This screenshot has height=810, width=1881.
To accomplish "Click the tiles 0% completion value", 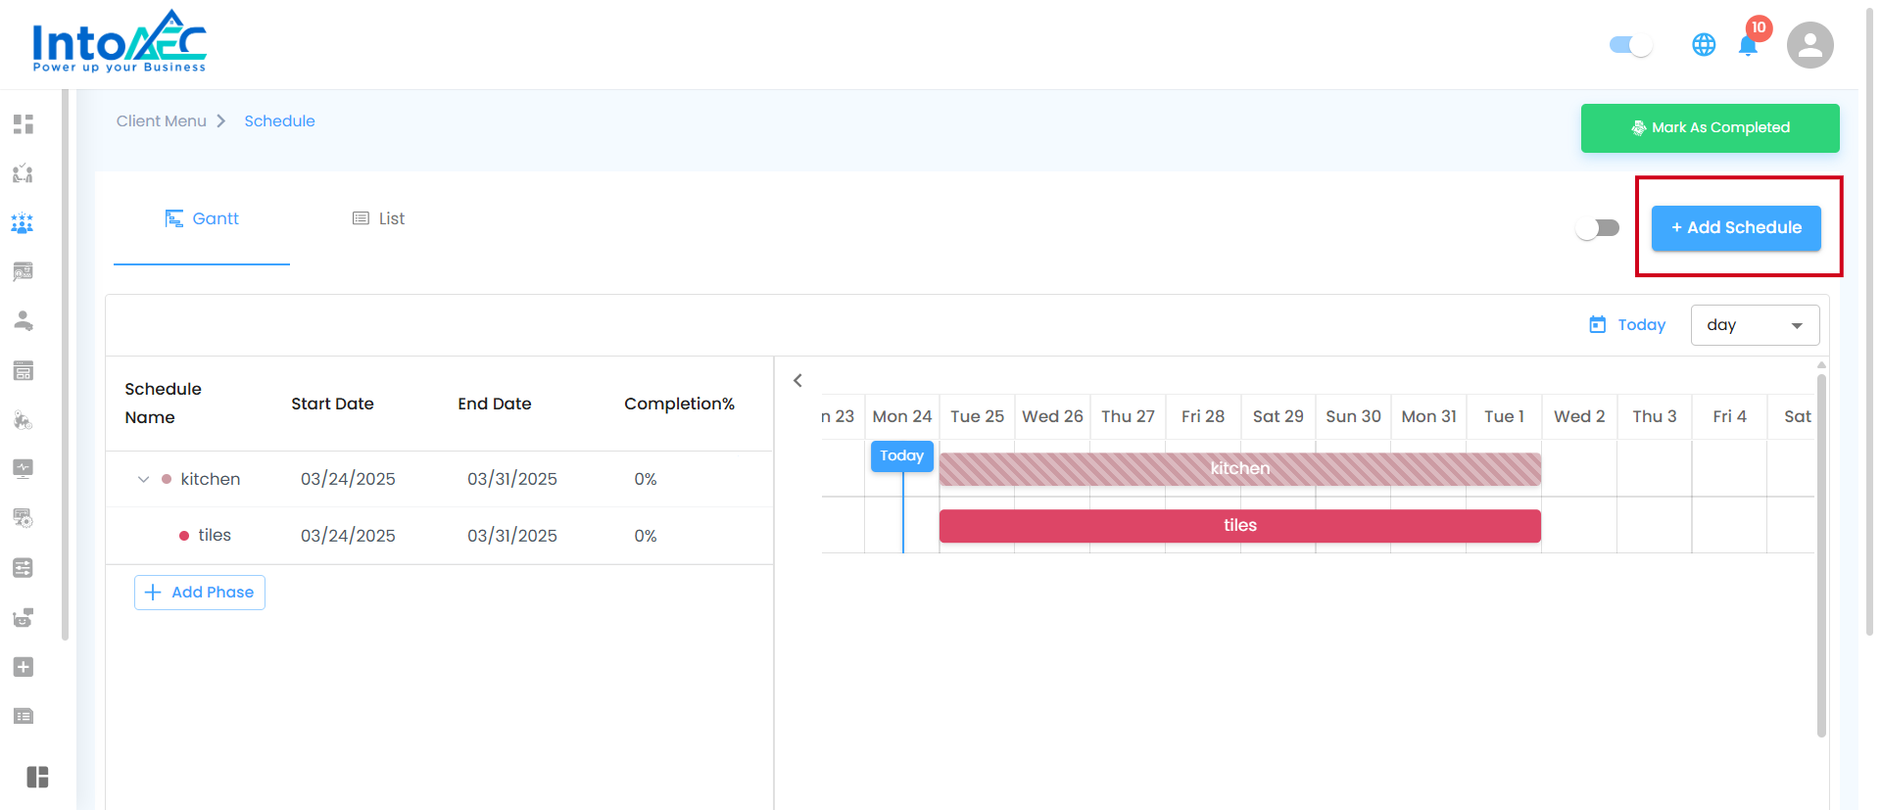I will 646,536.
